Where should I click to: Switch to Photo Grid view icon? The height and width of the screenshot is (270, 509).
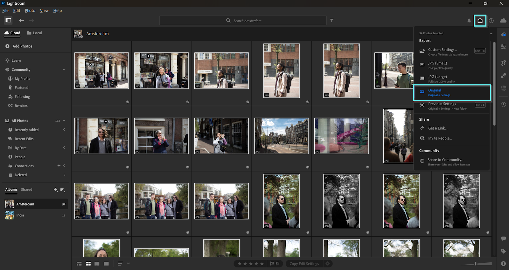pos(79,264)
